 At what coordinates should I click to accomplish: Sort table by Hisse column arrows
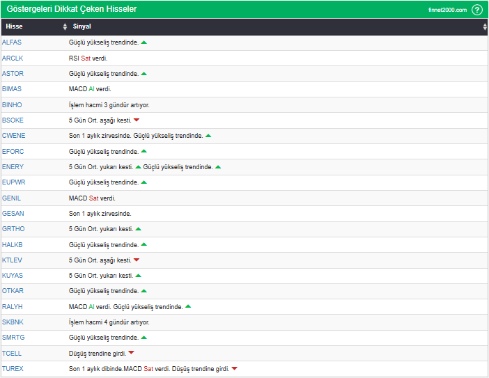(x=65, y=27)
